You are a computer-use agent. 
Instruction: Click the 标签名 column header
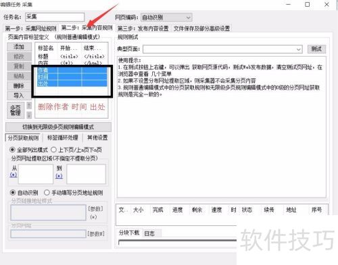coord(47,48)
